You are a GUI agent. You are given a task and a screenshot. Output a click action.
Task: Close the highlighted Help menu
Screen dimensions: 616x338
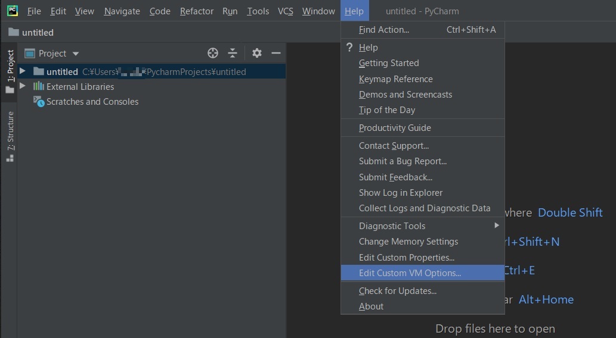(354, 11)
